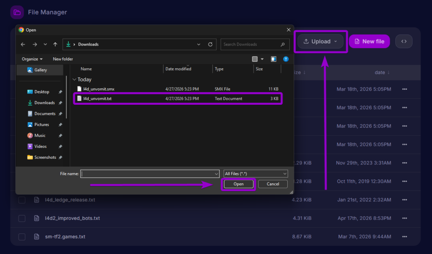Open the ellipsis actions icon for sm-tf2.games.txt
432x254 pixels.
405,237
